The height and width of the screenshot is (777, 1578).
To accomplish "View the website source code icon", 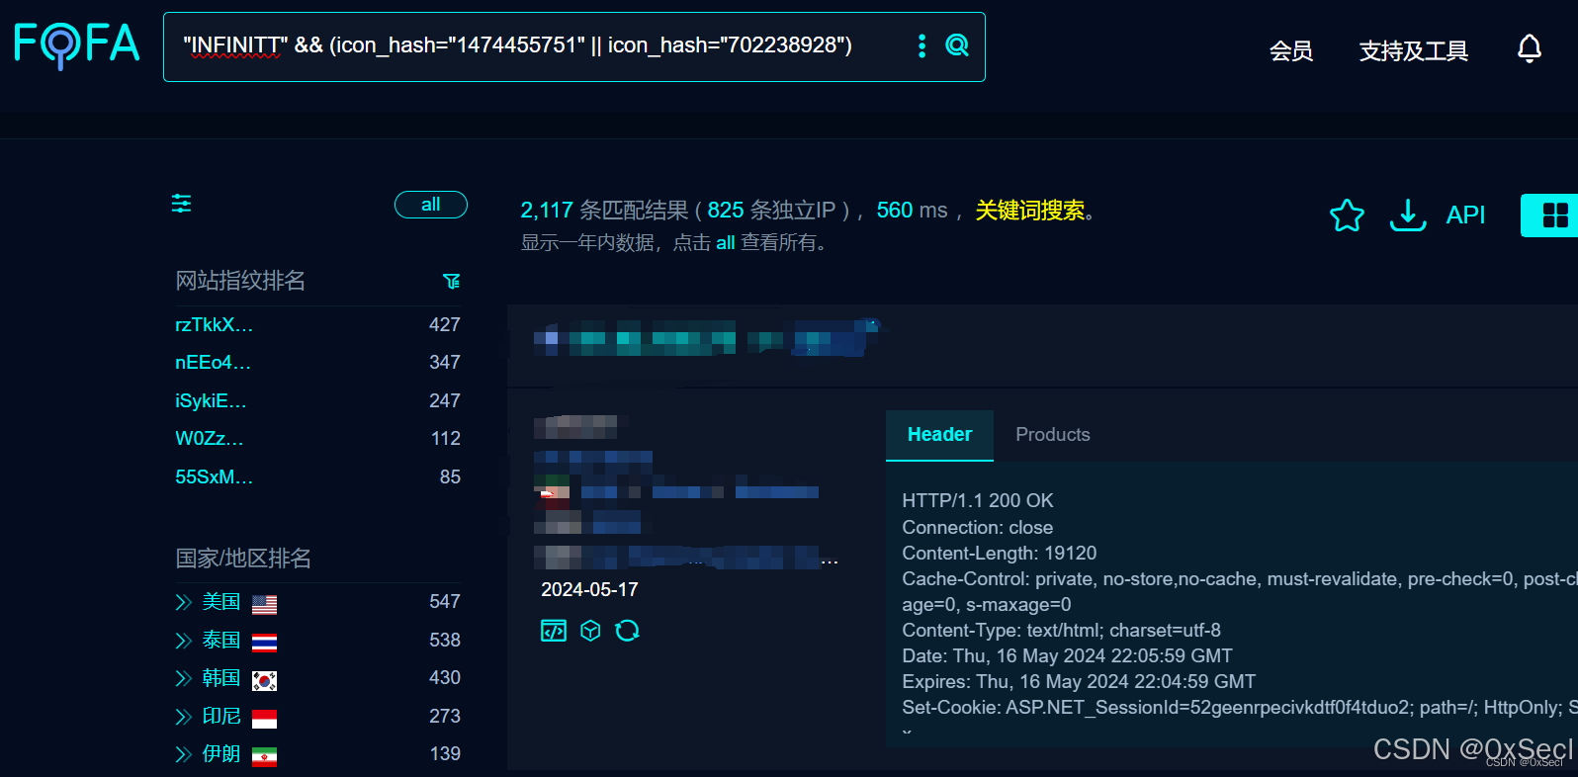I will coord(554,631).
